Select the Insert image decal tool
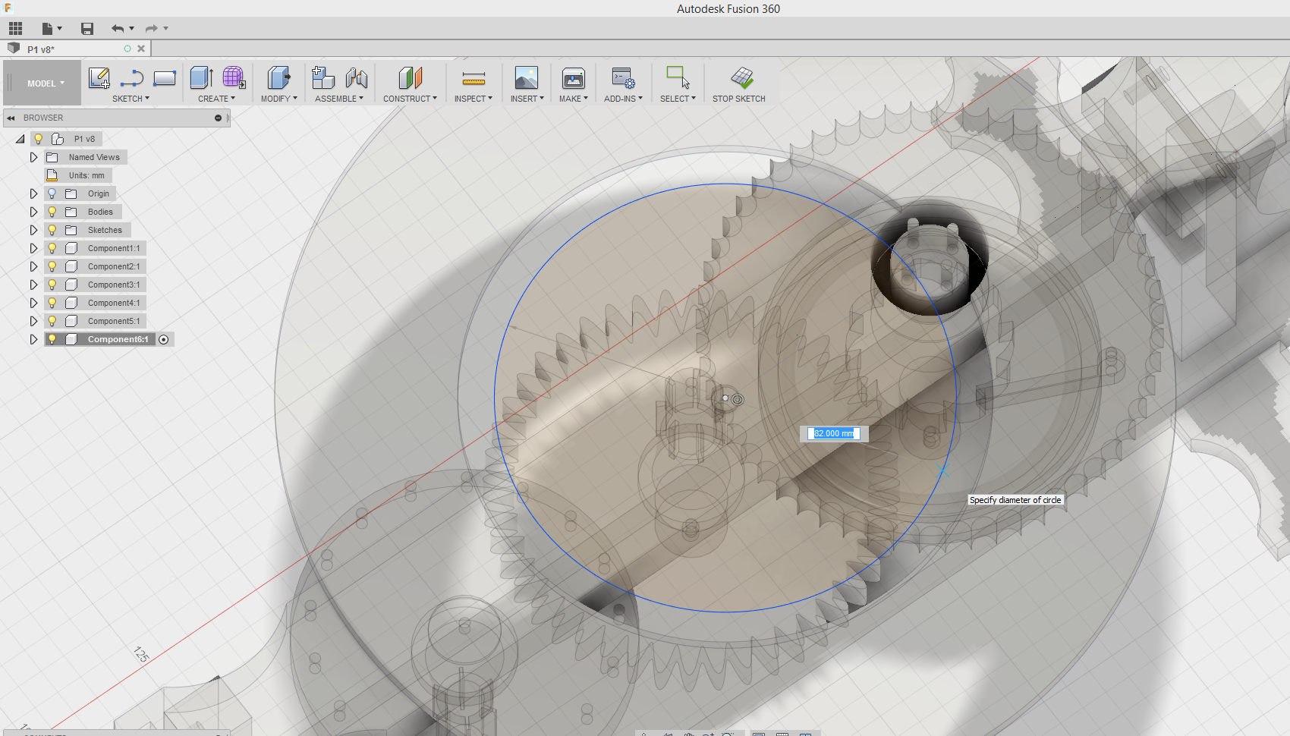1290x736 pixels. (527, 77)
